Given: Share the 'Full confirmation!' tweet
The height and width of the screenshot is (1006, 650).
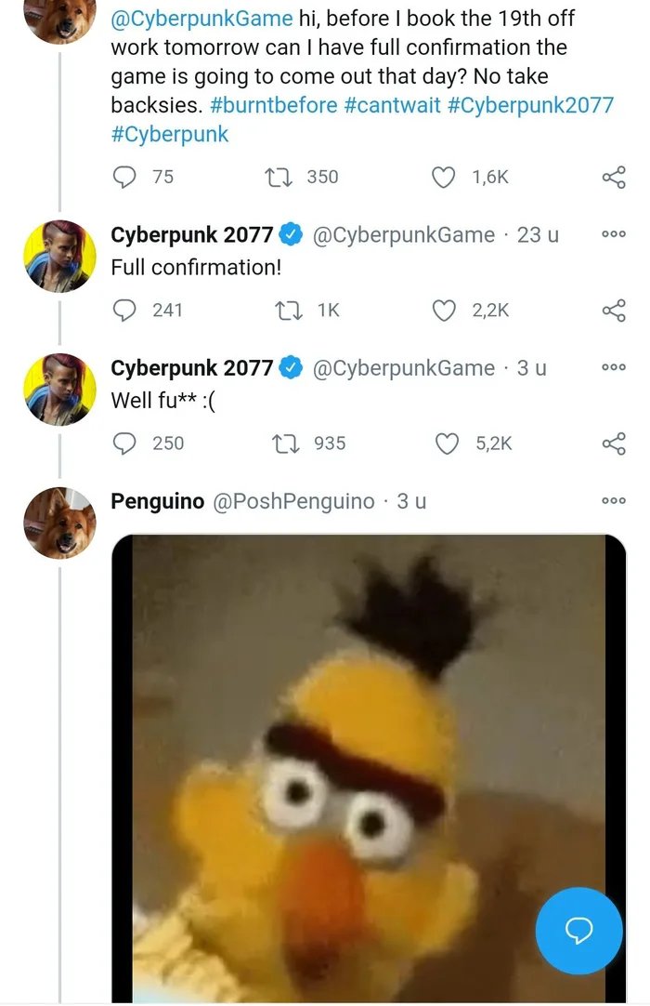Looking at the screenshot, I should (614, 310).
